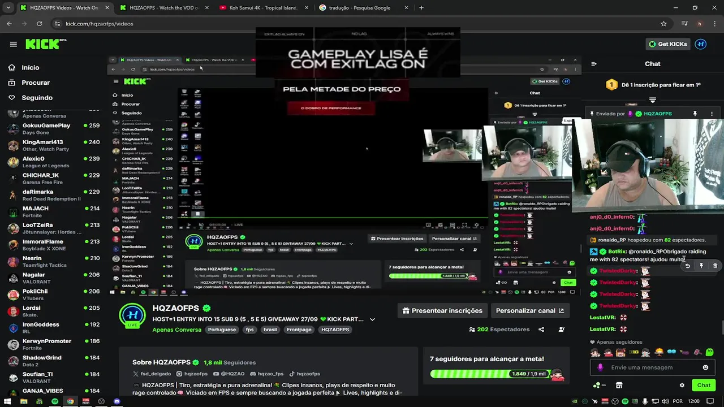Switch to tradução Pesquisa Google tab
The width and height of the screenshot is (724, 407).
(363, 8)
